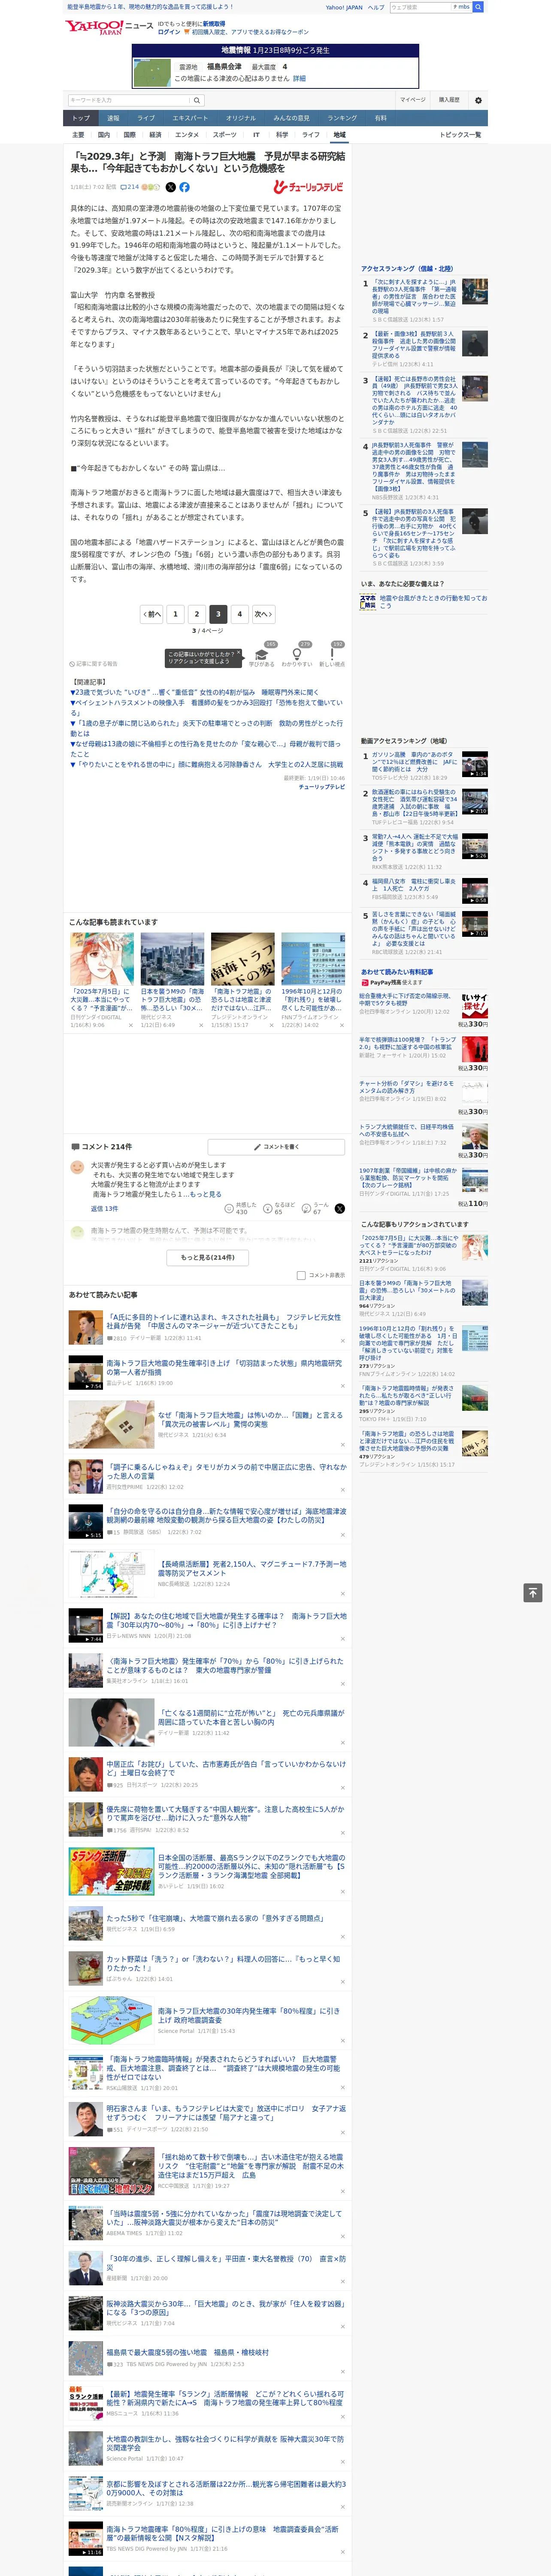Open スマホ防災 link in sidebar

coord(424,601)
